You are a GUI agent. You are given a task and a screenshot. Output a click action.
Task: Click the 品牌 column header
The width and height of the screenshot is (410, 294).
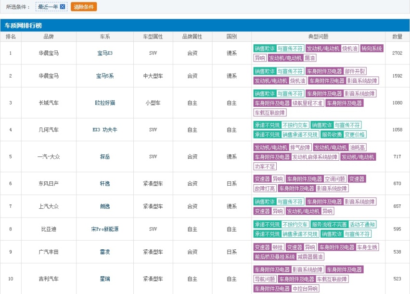tap(49, 37)
